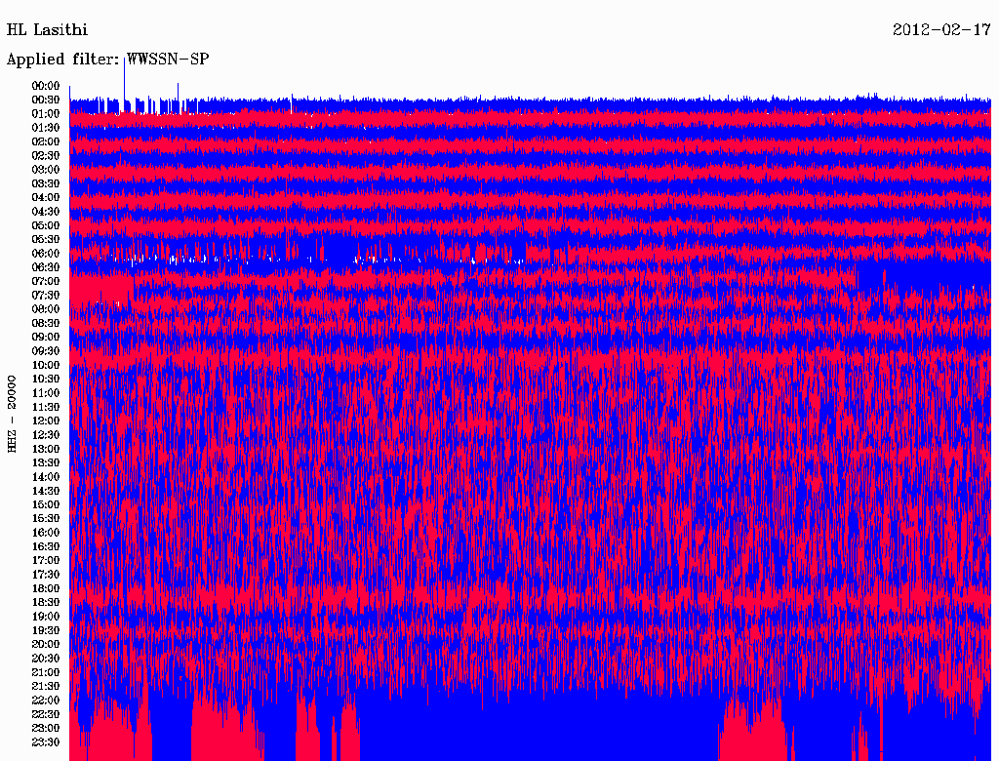The height and width of the screenshot is (761, 999).
Task: Click the 01:00 time label
Action: [x=46, y=114]
